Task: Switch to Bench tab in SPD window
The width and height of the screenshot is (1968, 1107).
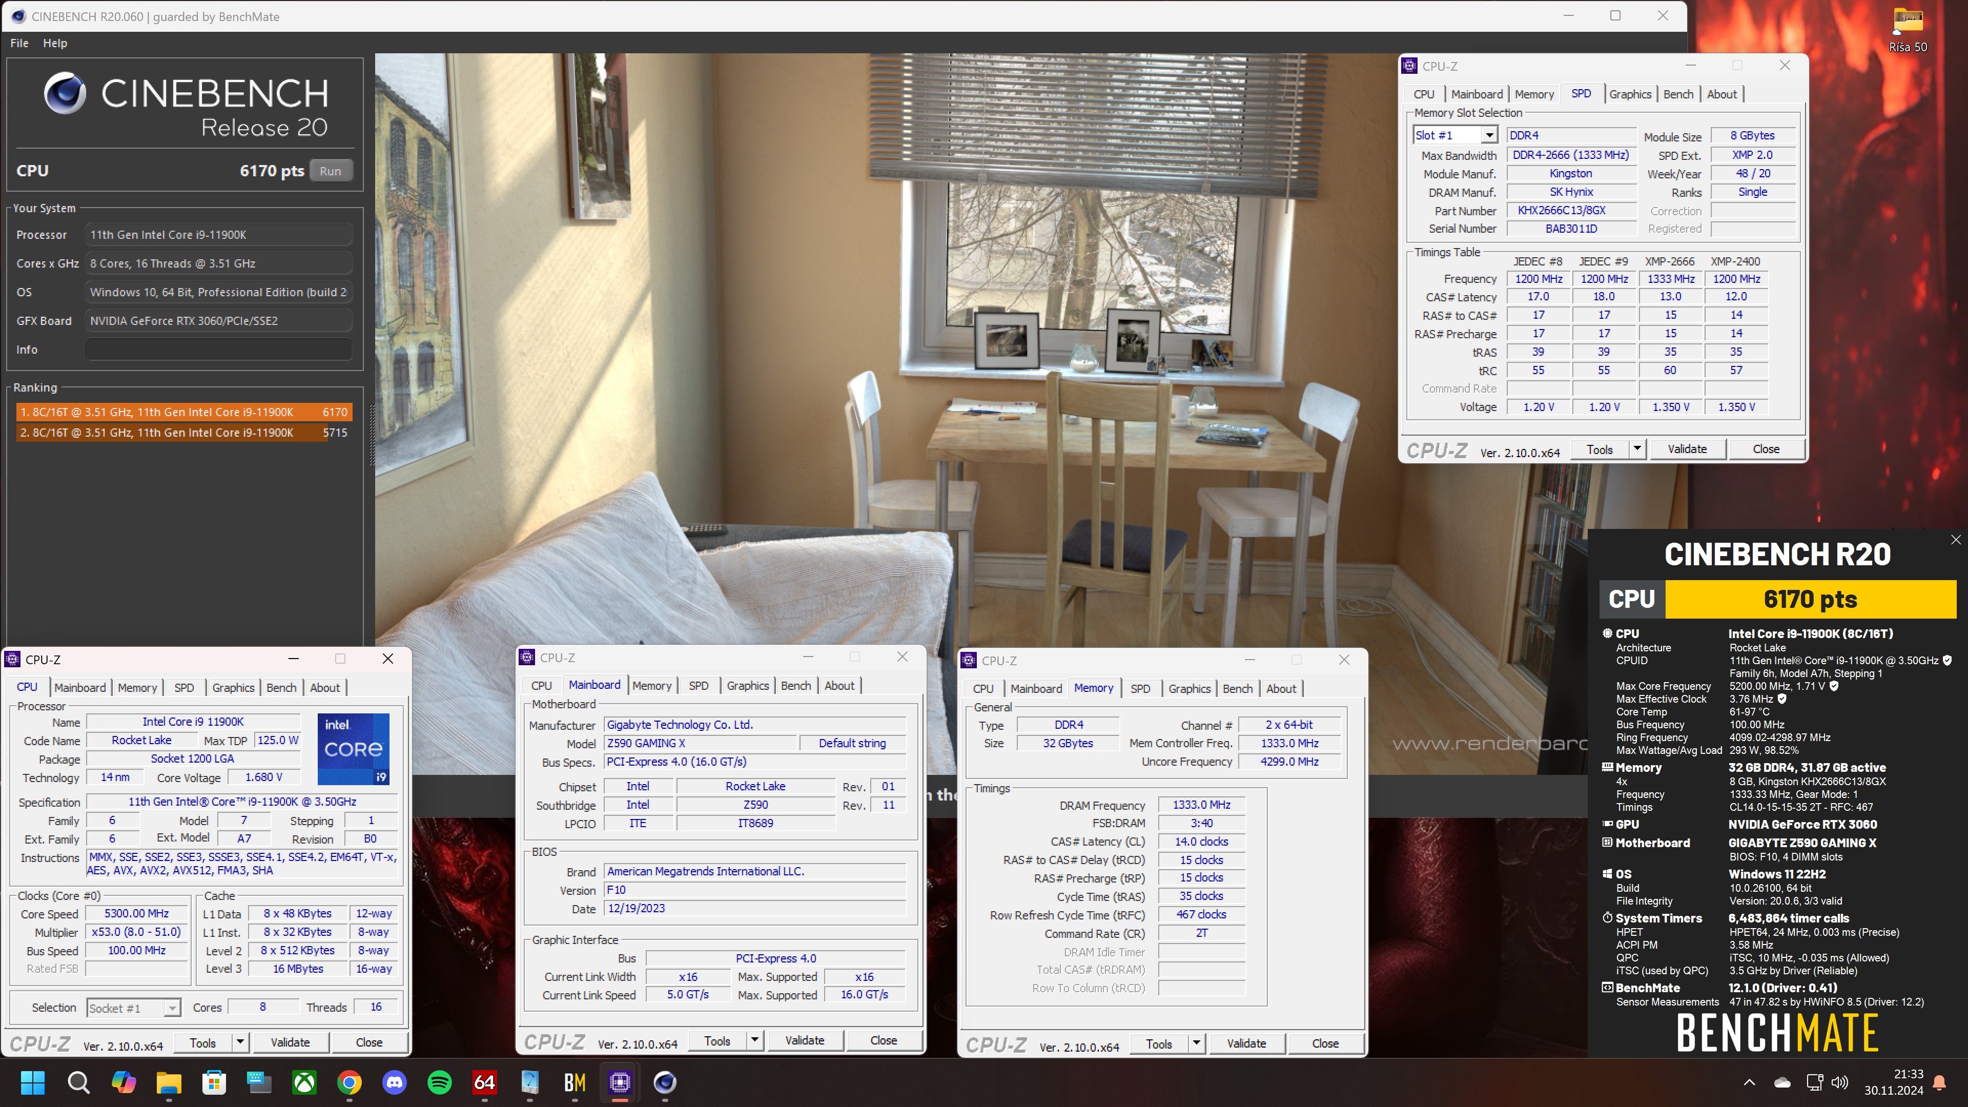Action: click(1678, 94)
